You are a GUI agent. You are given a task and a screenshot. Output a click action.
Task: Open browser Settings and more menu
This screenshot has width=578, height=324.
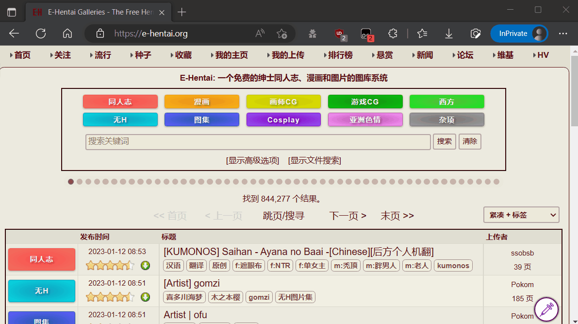[563, 34]
